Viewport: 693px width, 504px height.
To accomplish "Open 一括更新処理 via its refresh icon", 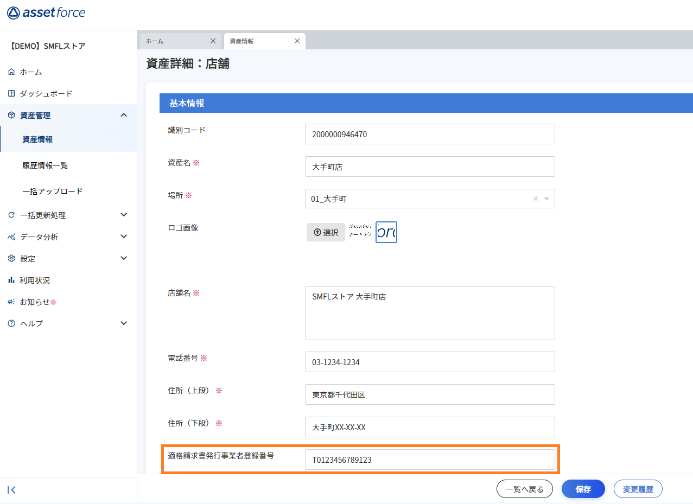I will click(12, 215).
